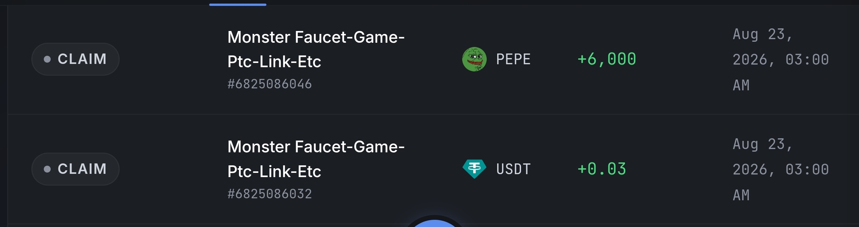This screenshot has width=859, height=227.
Task: Click the USDT currency label
Action: point(513,169)
